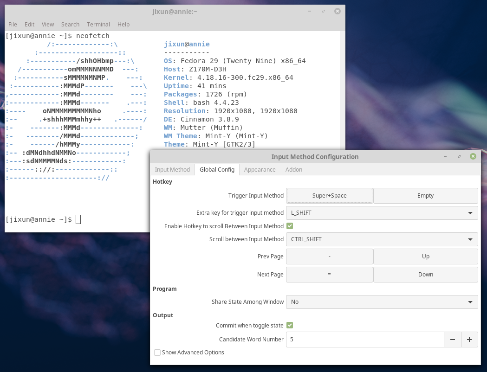Screen dimensions: 487x372
Task: Open the CTRL_SHIFT scroll hotkey dropdown
Action: 382,239
